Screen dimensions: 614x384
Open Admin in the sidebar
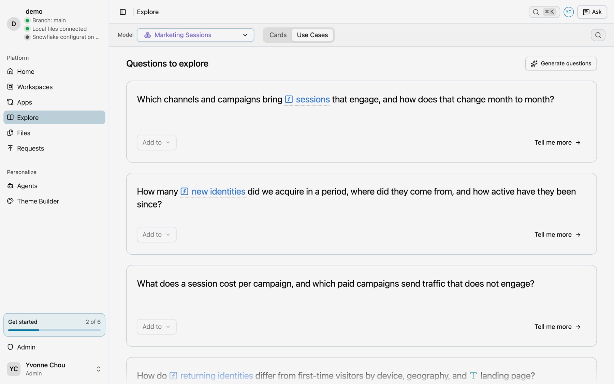point(54,347)
